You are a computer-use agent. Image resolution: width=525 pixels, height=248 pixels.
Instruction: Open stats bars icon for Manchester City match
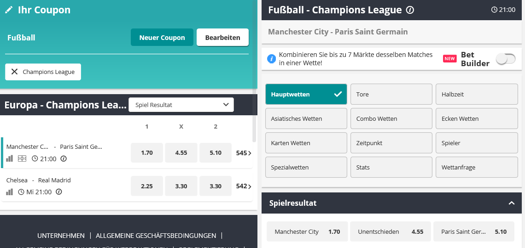[x=10, y=158]
